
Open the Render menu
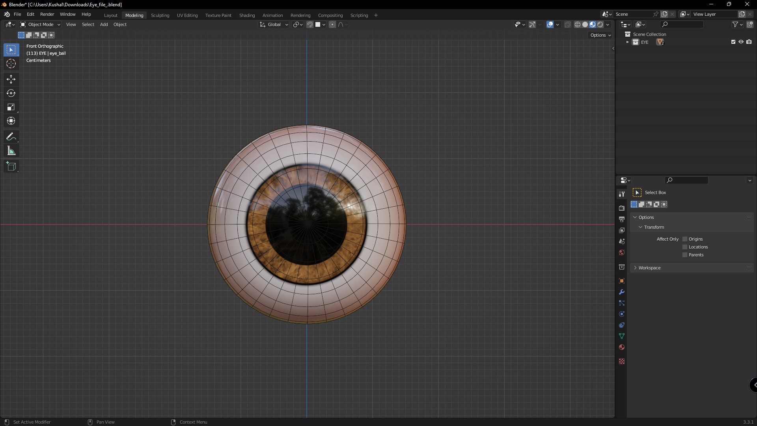point(47,14)
